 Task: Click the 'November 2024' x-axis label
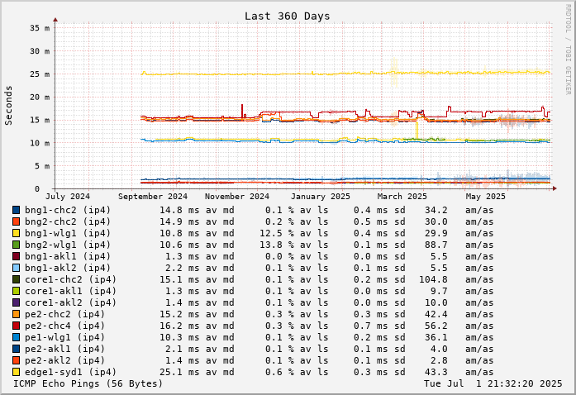pos(237,197)
